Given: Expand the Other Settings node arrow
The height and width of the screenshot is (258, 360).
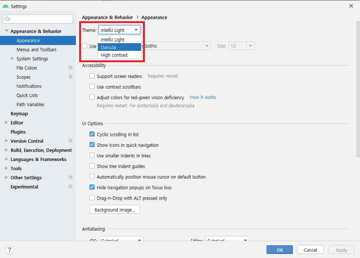Looking at the screenshot, I should [7, 177].
